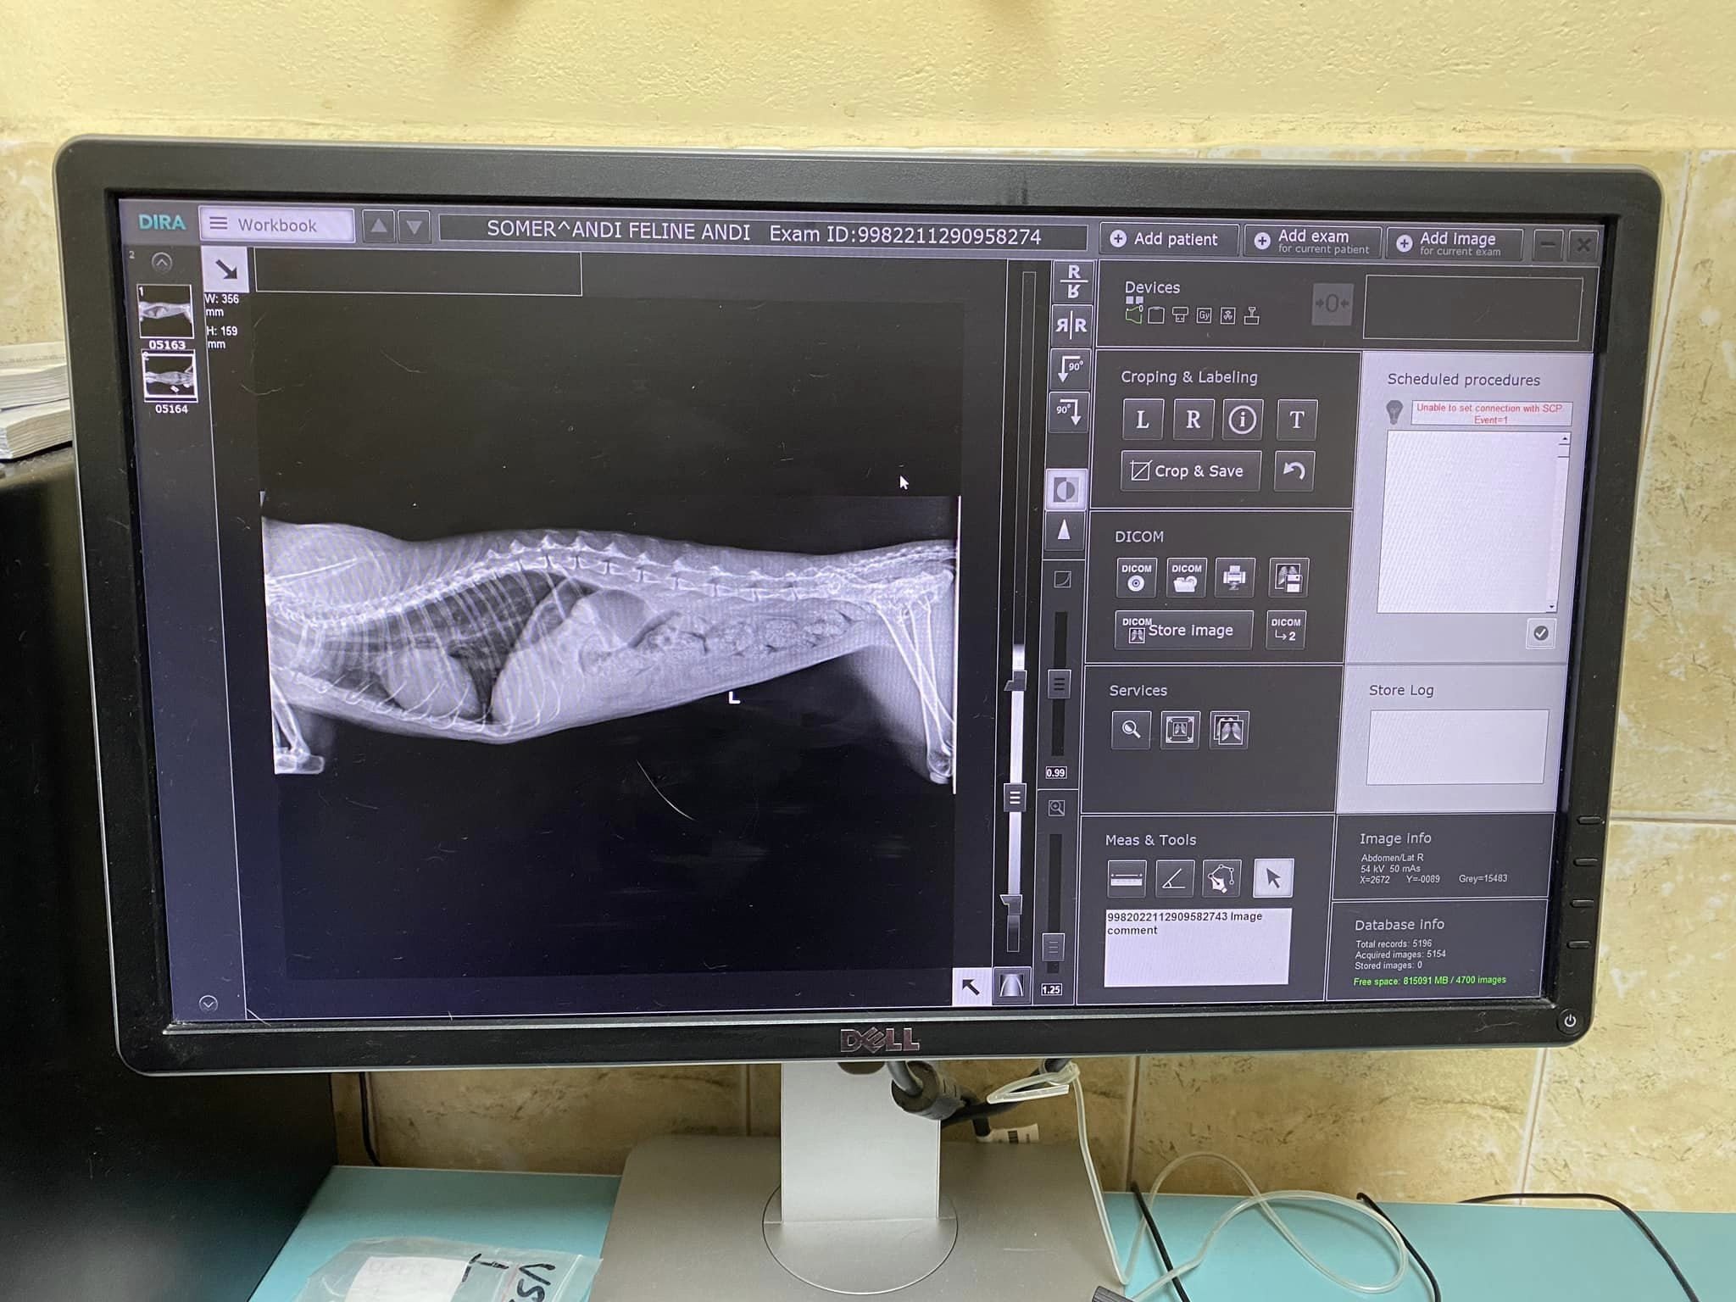The width and height of the screenshot is (1736, 1302).
Task: Click the diagonal arrow panel toggle
Action: (x=226, y=270)
